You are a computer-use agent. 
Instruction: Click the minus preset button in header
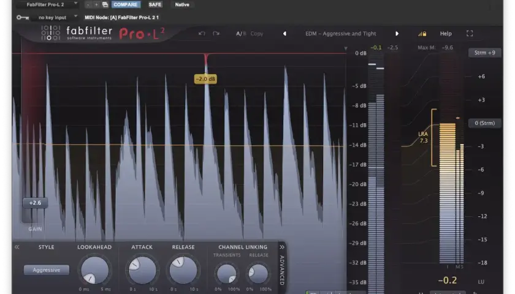(88, 5)
